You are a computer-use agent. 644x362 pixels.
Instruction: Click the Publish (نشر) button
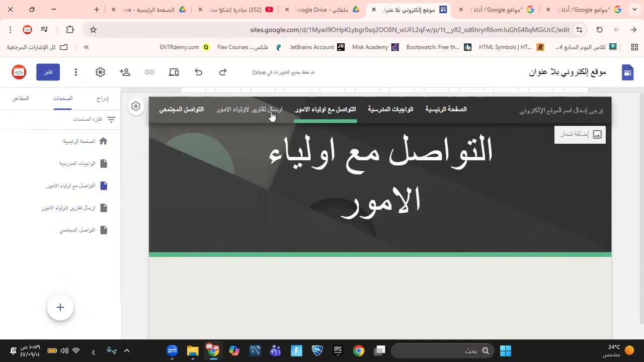pyautogui.click(x=48, y=72)
